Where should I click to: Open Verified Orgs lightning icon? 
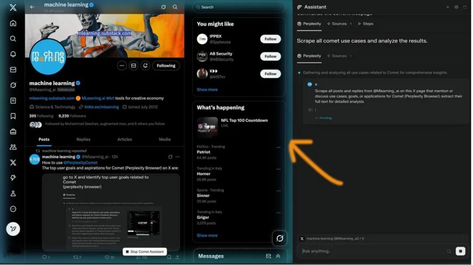pos(13,178)
